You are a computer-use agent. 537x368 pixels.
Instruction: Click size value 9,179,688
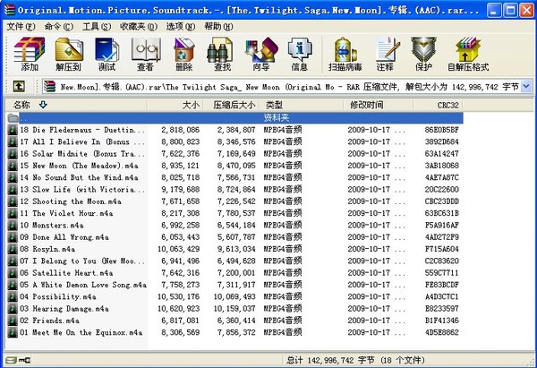pos(181,190)
